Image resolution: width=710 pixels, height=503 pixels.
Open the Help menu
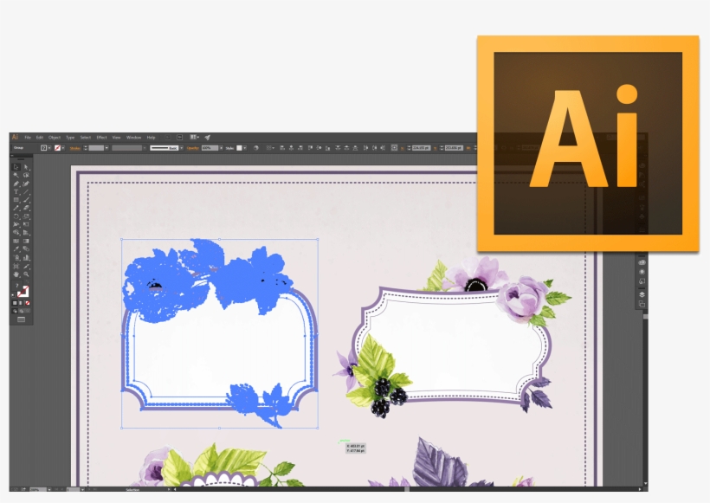151,137
